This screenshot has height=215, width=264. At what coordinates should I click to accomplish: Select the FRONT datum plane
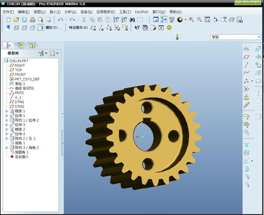20,74
